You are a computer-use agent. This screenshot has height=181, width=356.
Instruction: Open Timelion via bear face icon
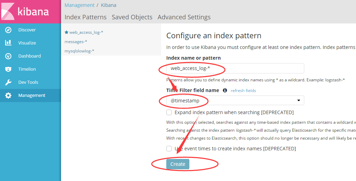(x=8, y=69)
